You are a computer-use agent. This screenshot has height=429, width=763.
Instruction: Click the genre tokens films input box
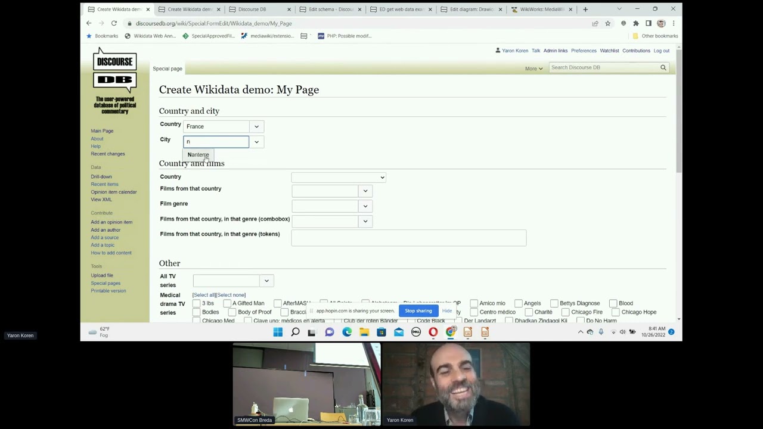[409, 238]
